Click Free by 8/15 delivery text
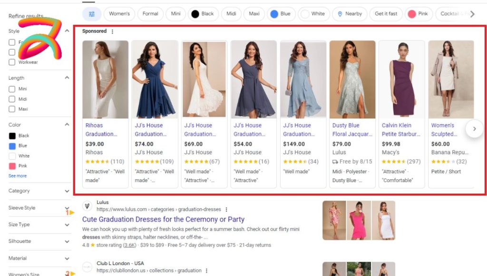Screen dimensions: 487x276 pyautogui.click(x=356, y=162)
